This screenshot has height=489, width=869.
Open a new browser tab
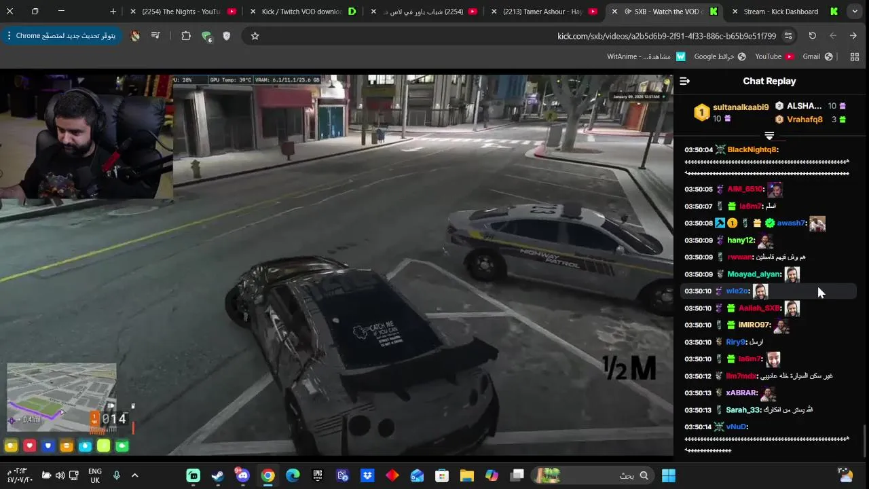click(x=113, y=12)
